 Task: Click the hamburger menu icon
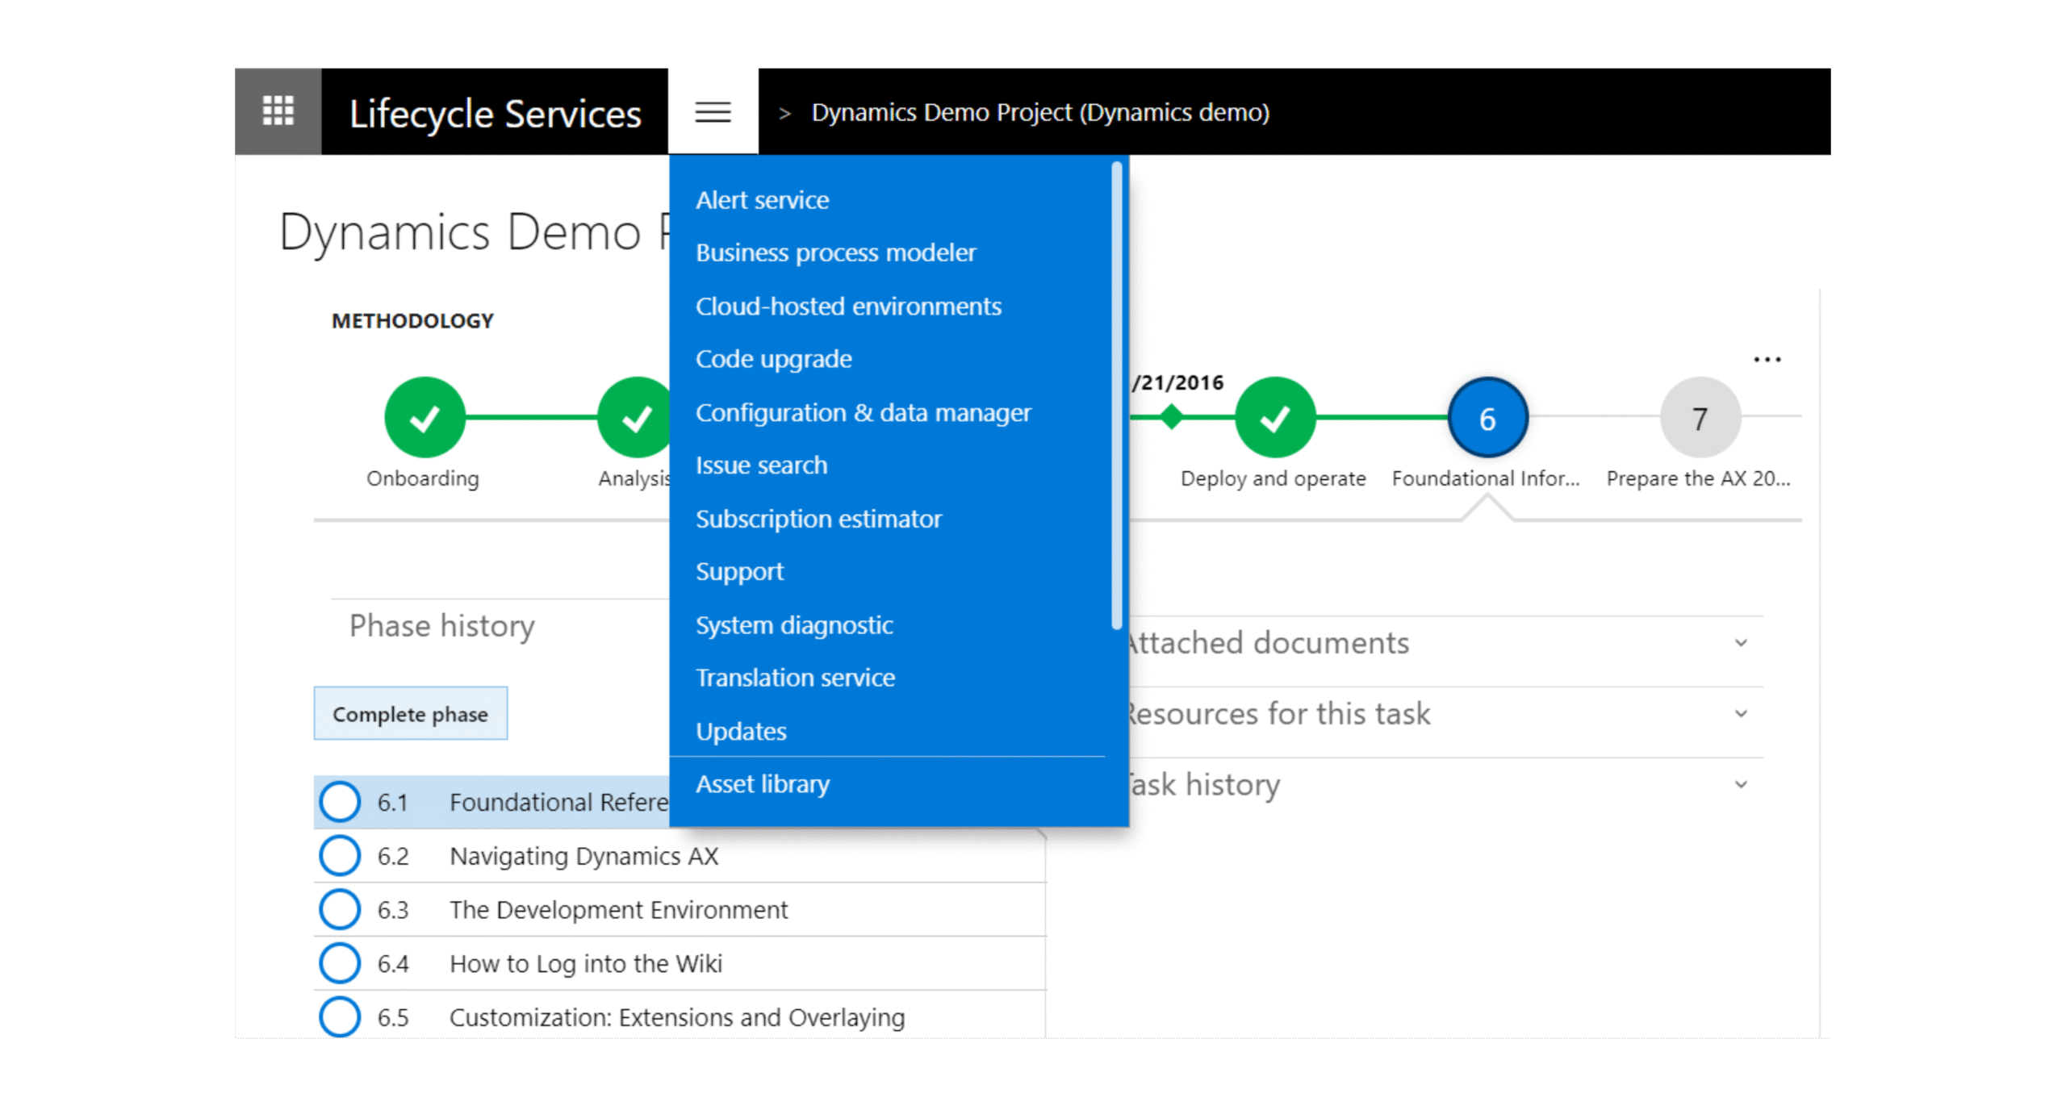click(713, 111)
